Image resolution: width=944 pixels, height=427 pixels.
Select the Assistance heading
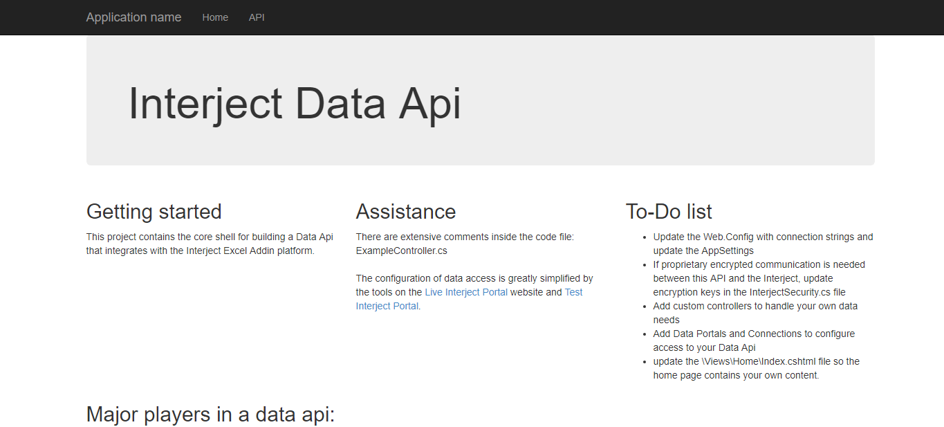click(406, 211)
